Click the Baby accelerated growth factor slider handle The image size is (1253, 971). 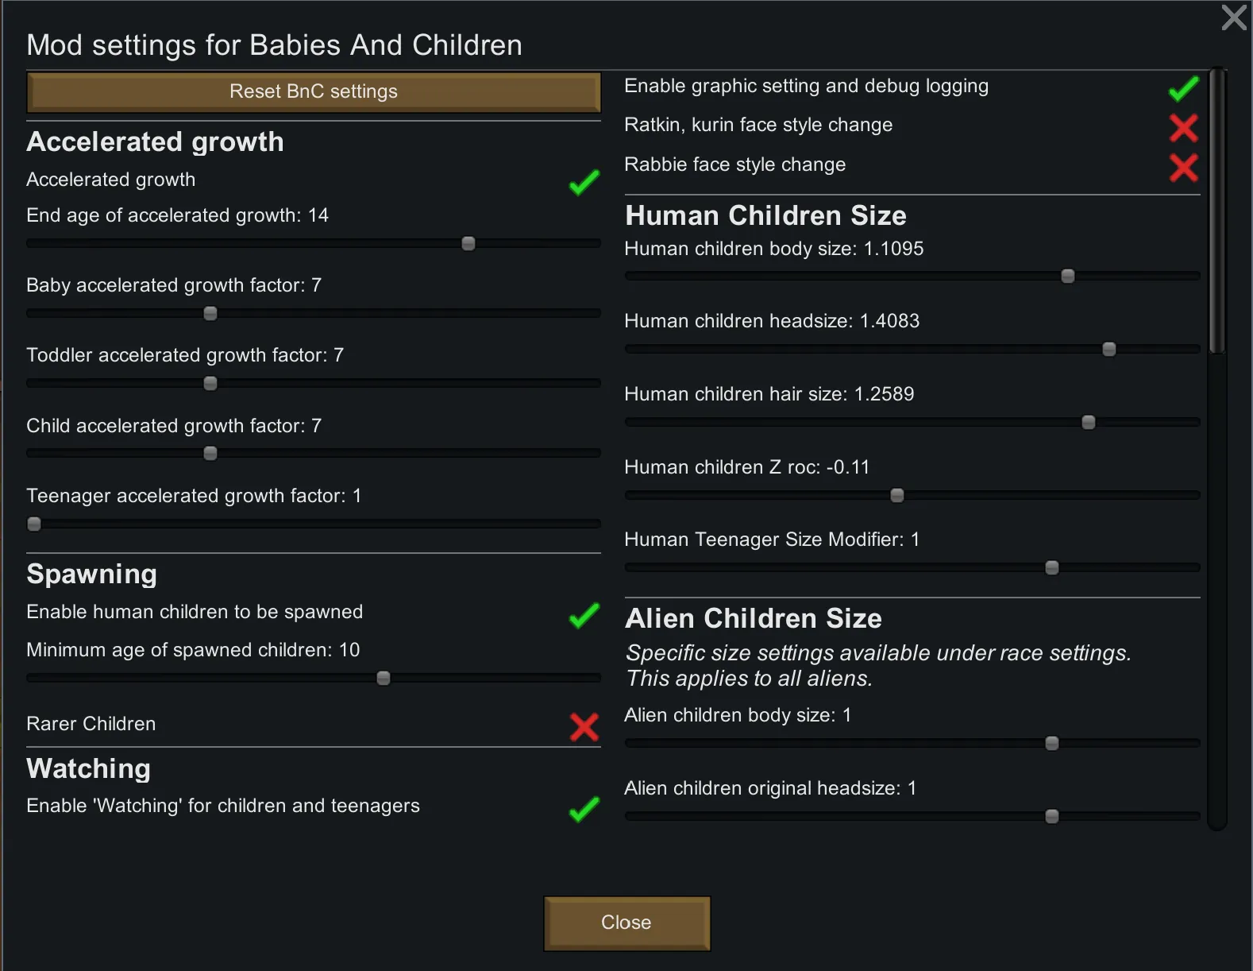pyautogui.click(x=210, y=313)
